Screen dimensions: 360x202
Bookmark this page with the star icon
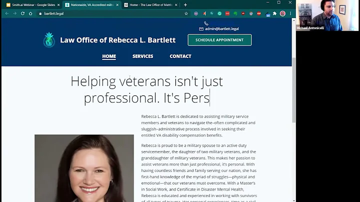(x=186, y=13)
